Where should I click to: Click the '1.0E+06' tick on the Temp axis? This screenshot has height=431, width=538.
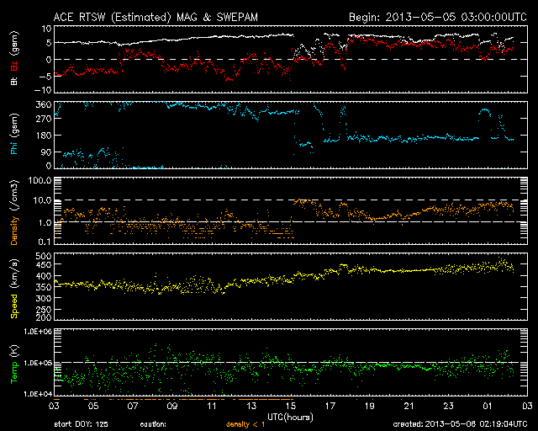click(x=38, y=332)
